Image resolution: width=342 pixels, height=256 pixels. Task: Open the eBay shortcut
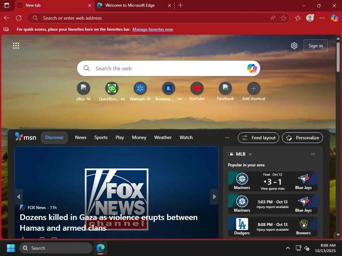click(x=83, y=91)
